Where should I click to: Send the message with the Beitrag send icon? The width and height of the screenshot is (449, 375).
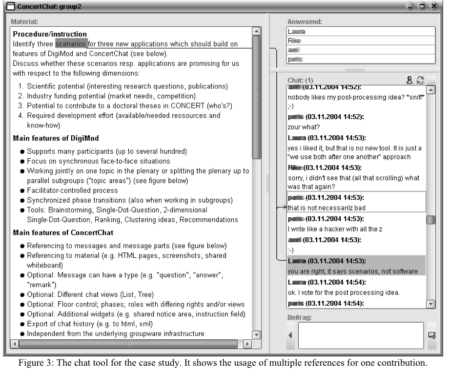432,335
